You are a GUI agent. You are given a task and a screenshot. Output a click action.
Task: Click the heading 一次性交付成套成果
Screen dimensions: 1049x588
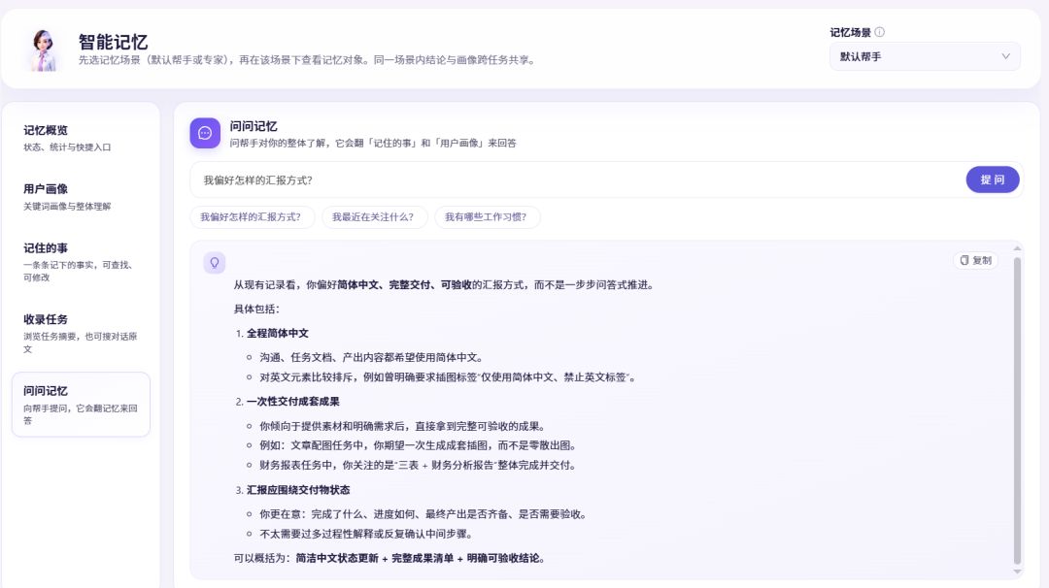point(293,402)
